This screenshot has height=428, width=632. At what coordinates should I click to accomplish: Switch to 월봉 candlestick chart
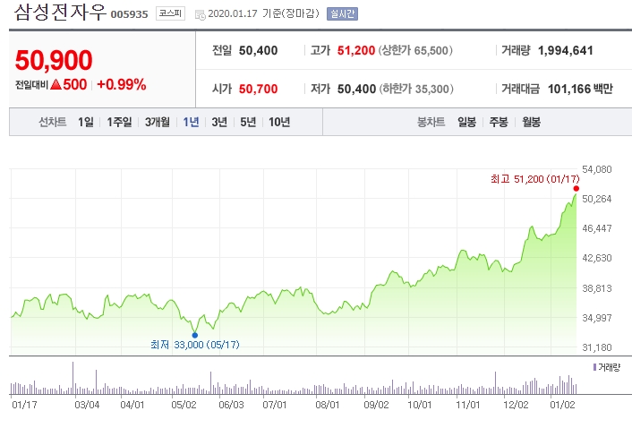(531, 122)
